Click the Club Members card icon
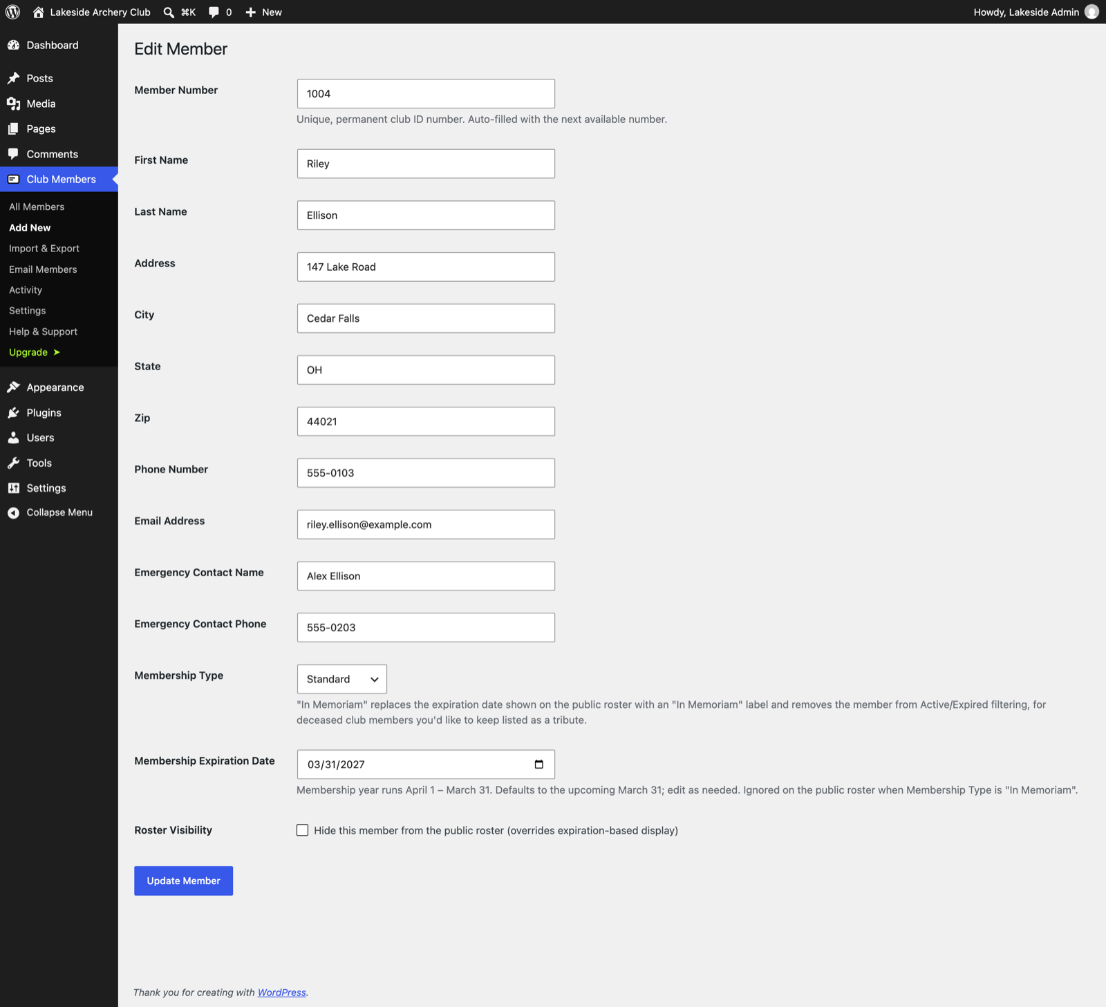The width and height of the screenshot is (1106, 1007). pyautogui.click(x=14, y=179)
